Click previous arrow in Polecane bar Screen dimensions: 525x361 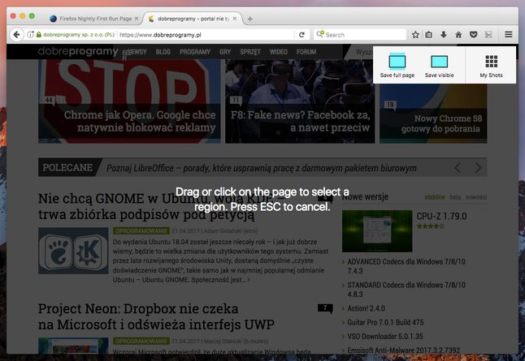(x=458, y=167)
